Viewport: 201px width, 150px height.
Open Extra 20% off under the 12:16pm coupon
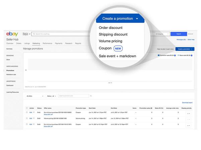pyautogui.click(x=48, y=126)
